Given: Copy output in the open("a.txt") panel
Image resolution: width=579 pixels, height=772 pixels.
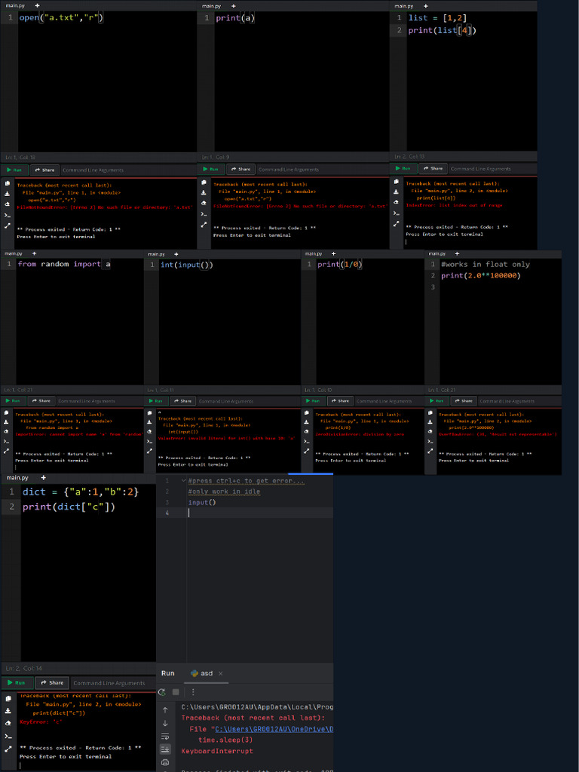Looking at the screenshot, I should tap(8, 183).
